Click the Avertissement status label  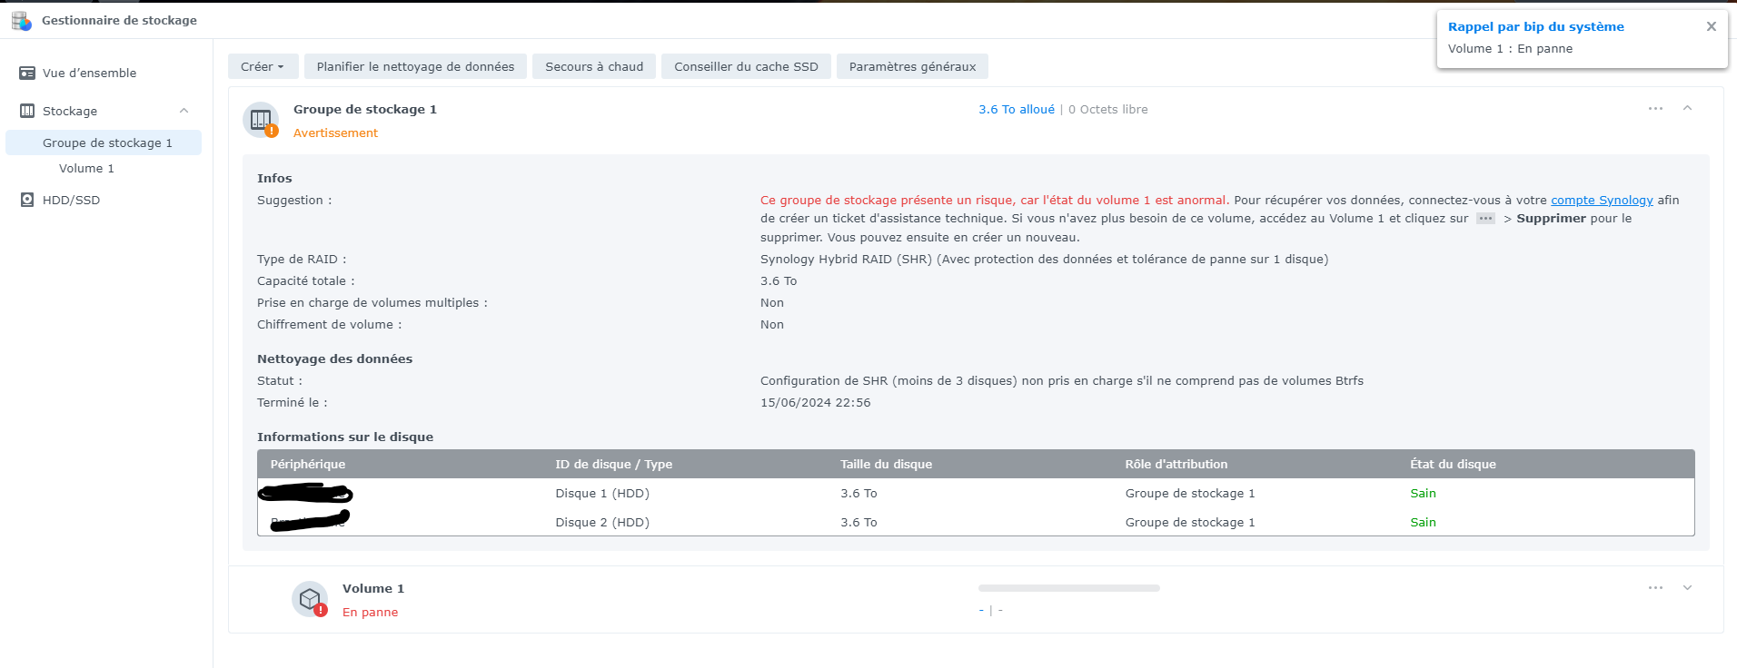pyautogui.click(x=335, y=133)
